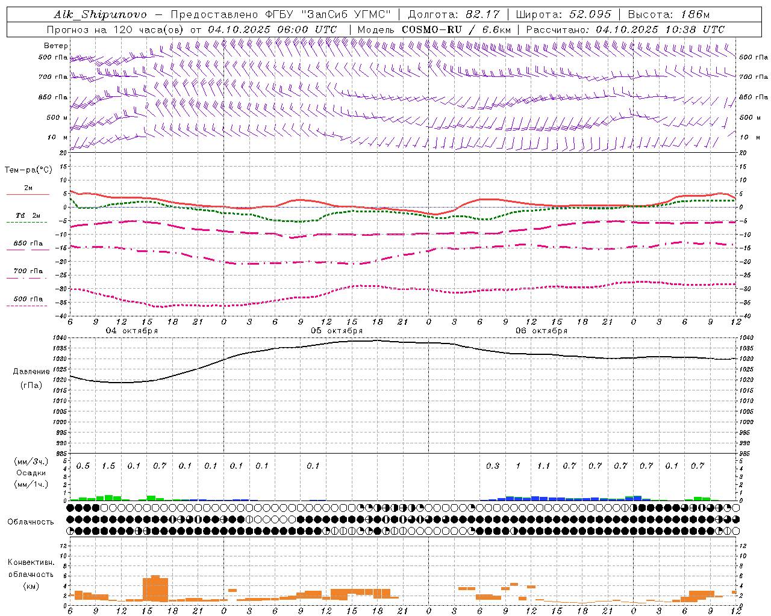Click the Модель COSMO-RU / 6.6км text
Screen dimensions: 771x616
tap(434, 29)
